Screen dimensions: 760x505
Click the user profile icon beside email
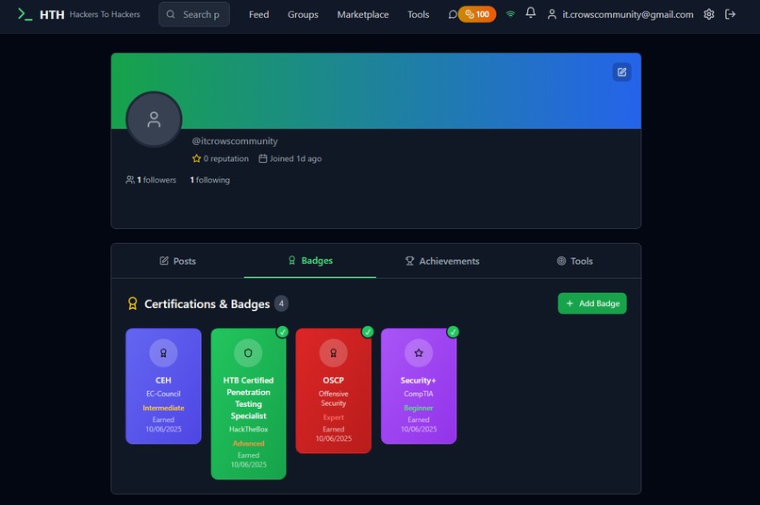click(552, 14)
